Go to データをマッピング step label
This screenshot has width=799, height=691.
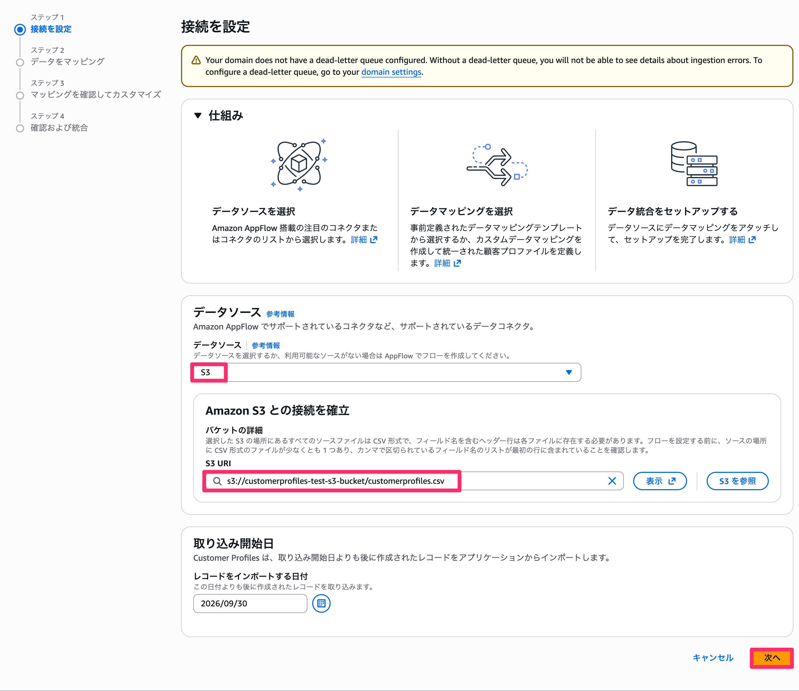click(68, 62)
